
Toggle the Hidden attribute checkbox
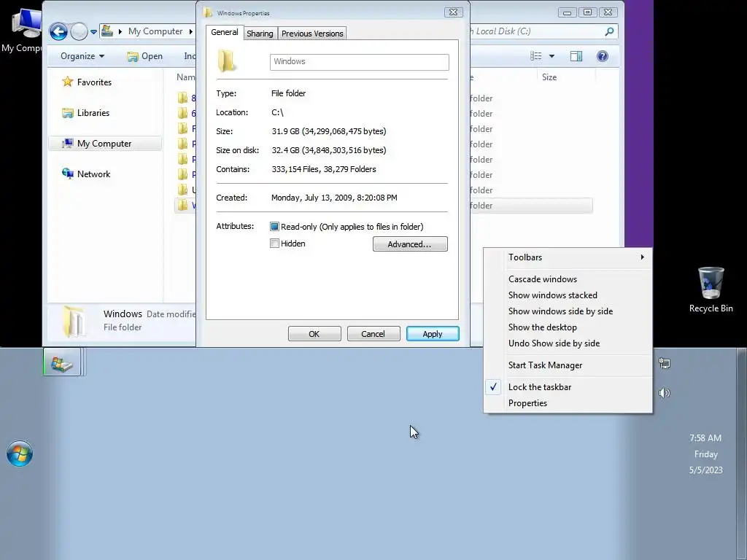coord(274,244)
